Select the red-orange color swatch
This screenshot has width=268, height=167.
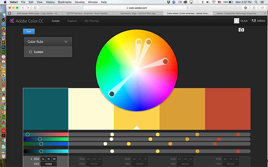[x=228, y=109]
